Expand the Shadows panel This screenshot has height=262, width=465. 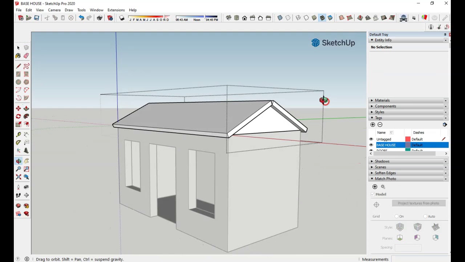tap(372, 161)
